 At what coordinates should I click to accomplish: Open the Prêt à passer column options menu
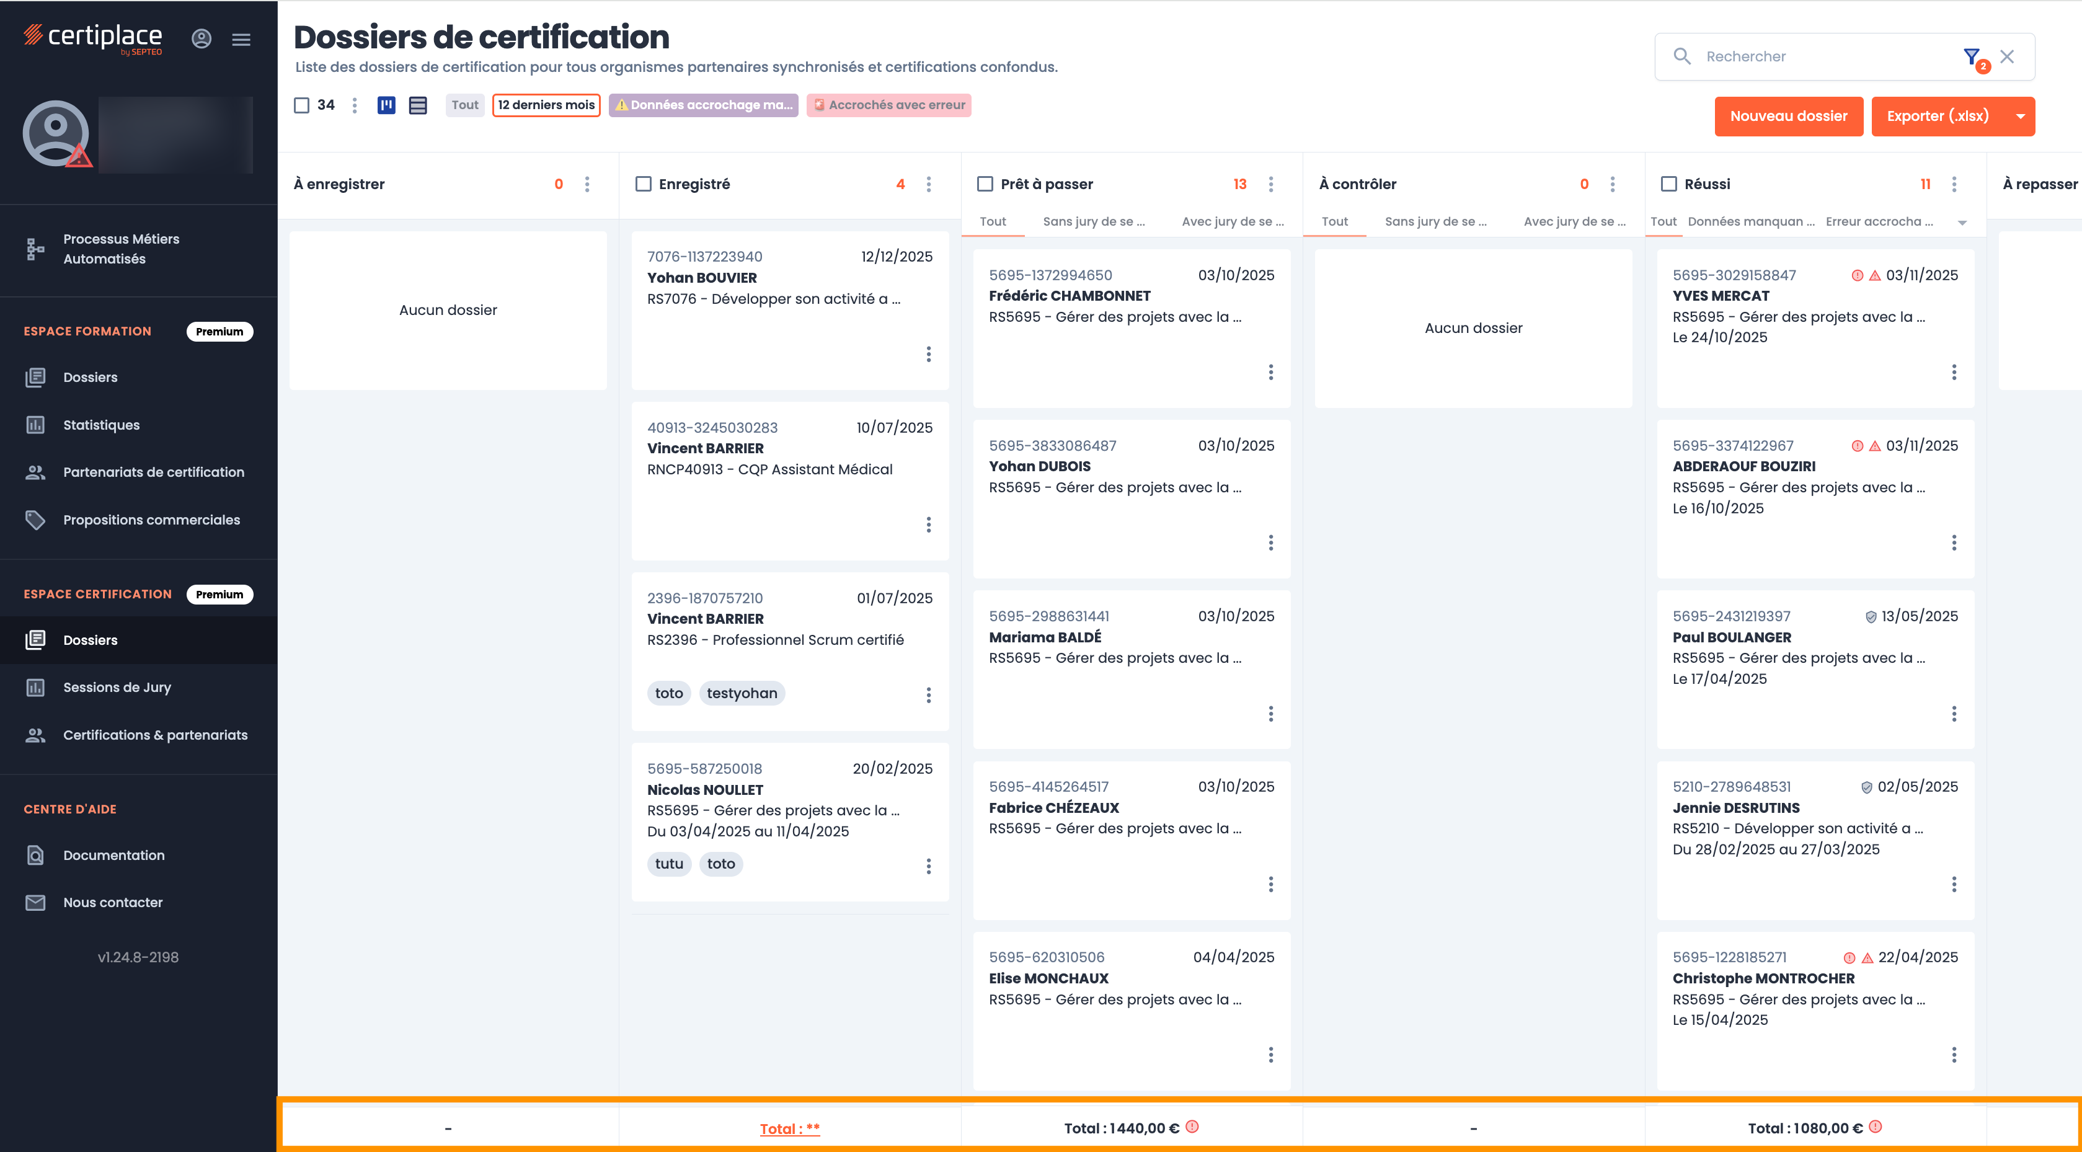(x=1270, y=184)
